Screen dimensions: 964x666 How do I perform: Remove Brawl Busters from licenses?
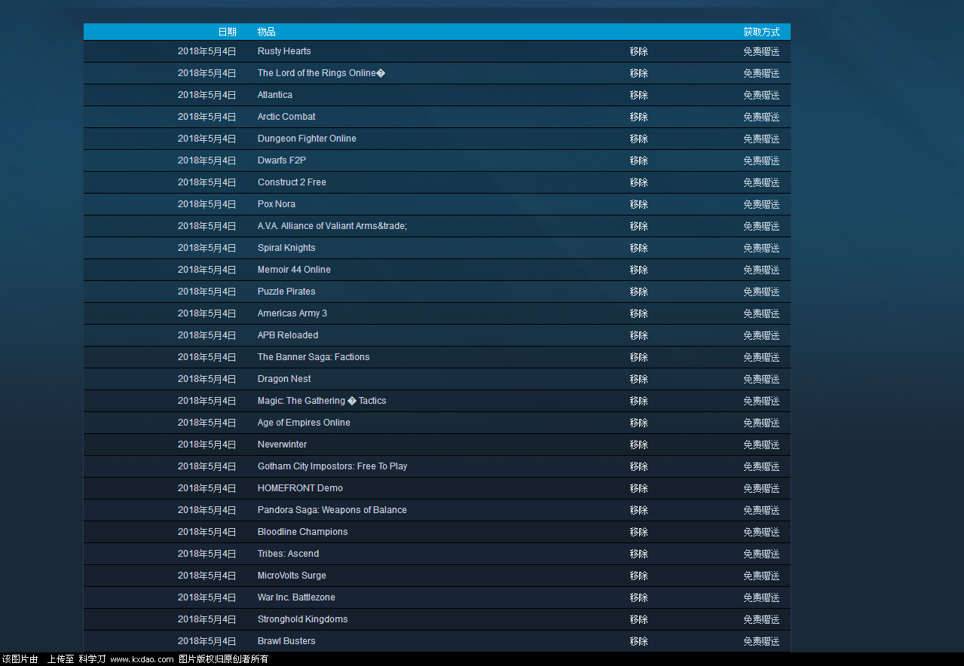(638, 641)
